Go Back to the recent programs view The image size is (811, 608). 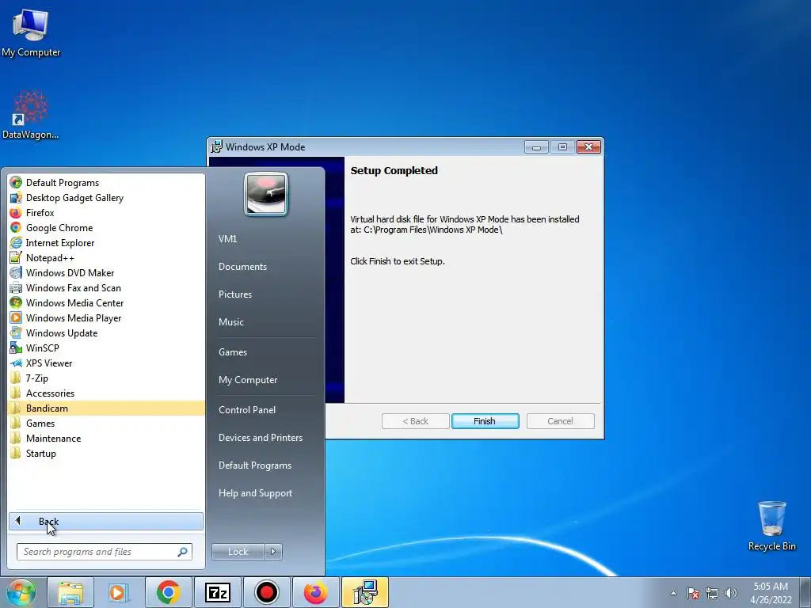click(106, 521)
